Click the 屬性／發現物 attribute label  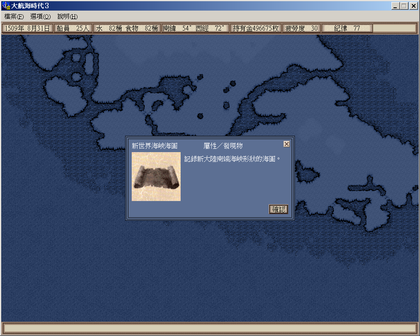pos(223,146)
